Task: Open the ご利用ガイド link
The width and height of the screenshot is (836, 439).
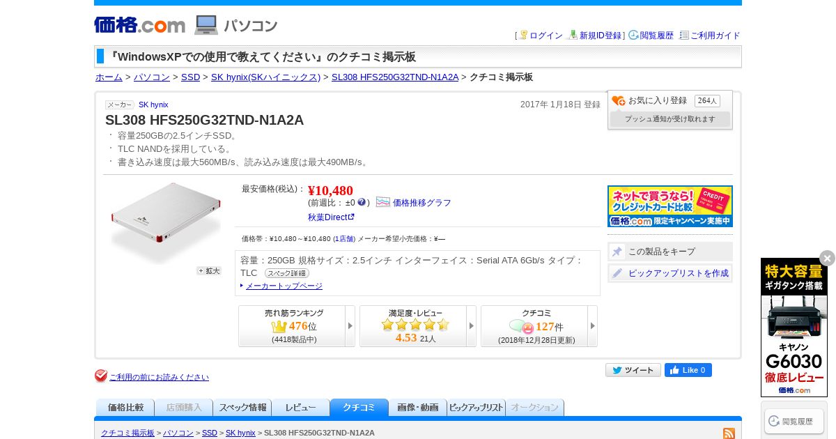Action: point(715,36)
